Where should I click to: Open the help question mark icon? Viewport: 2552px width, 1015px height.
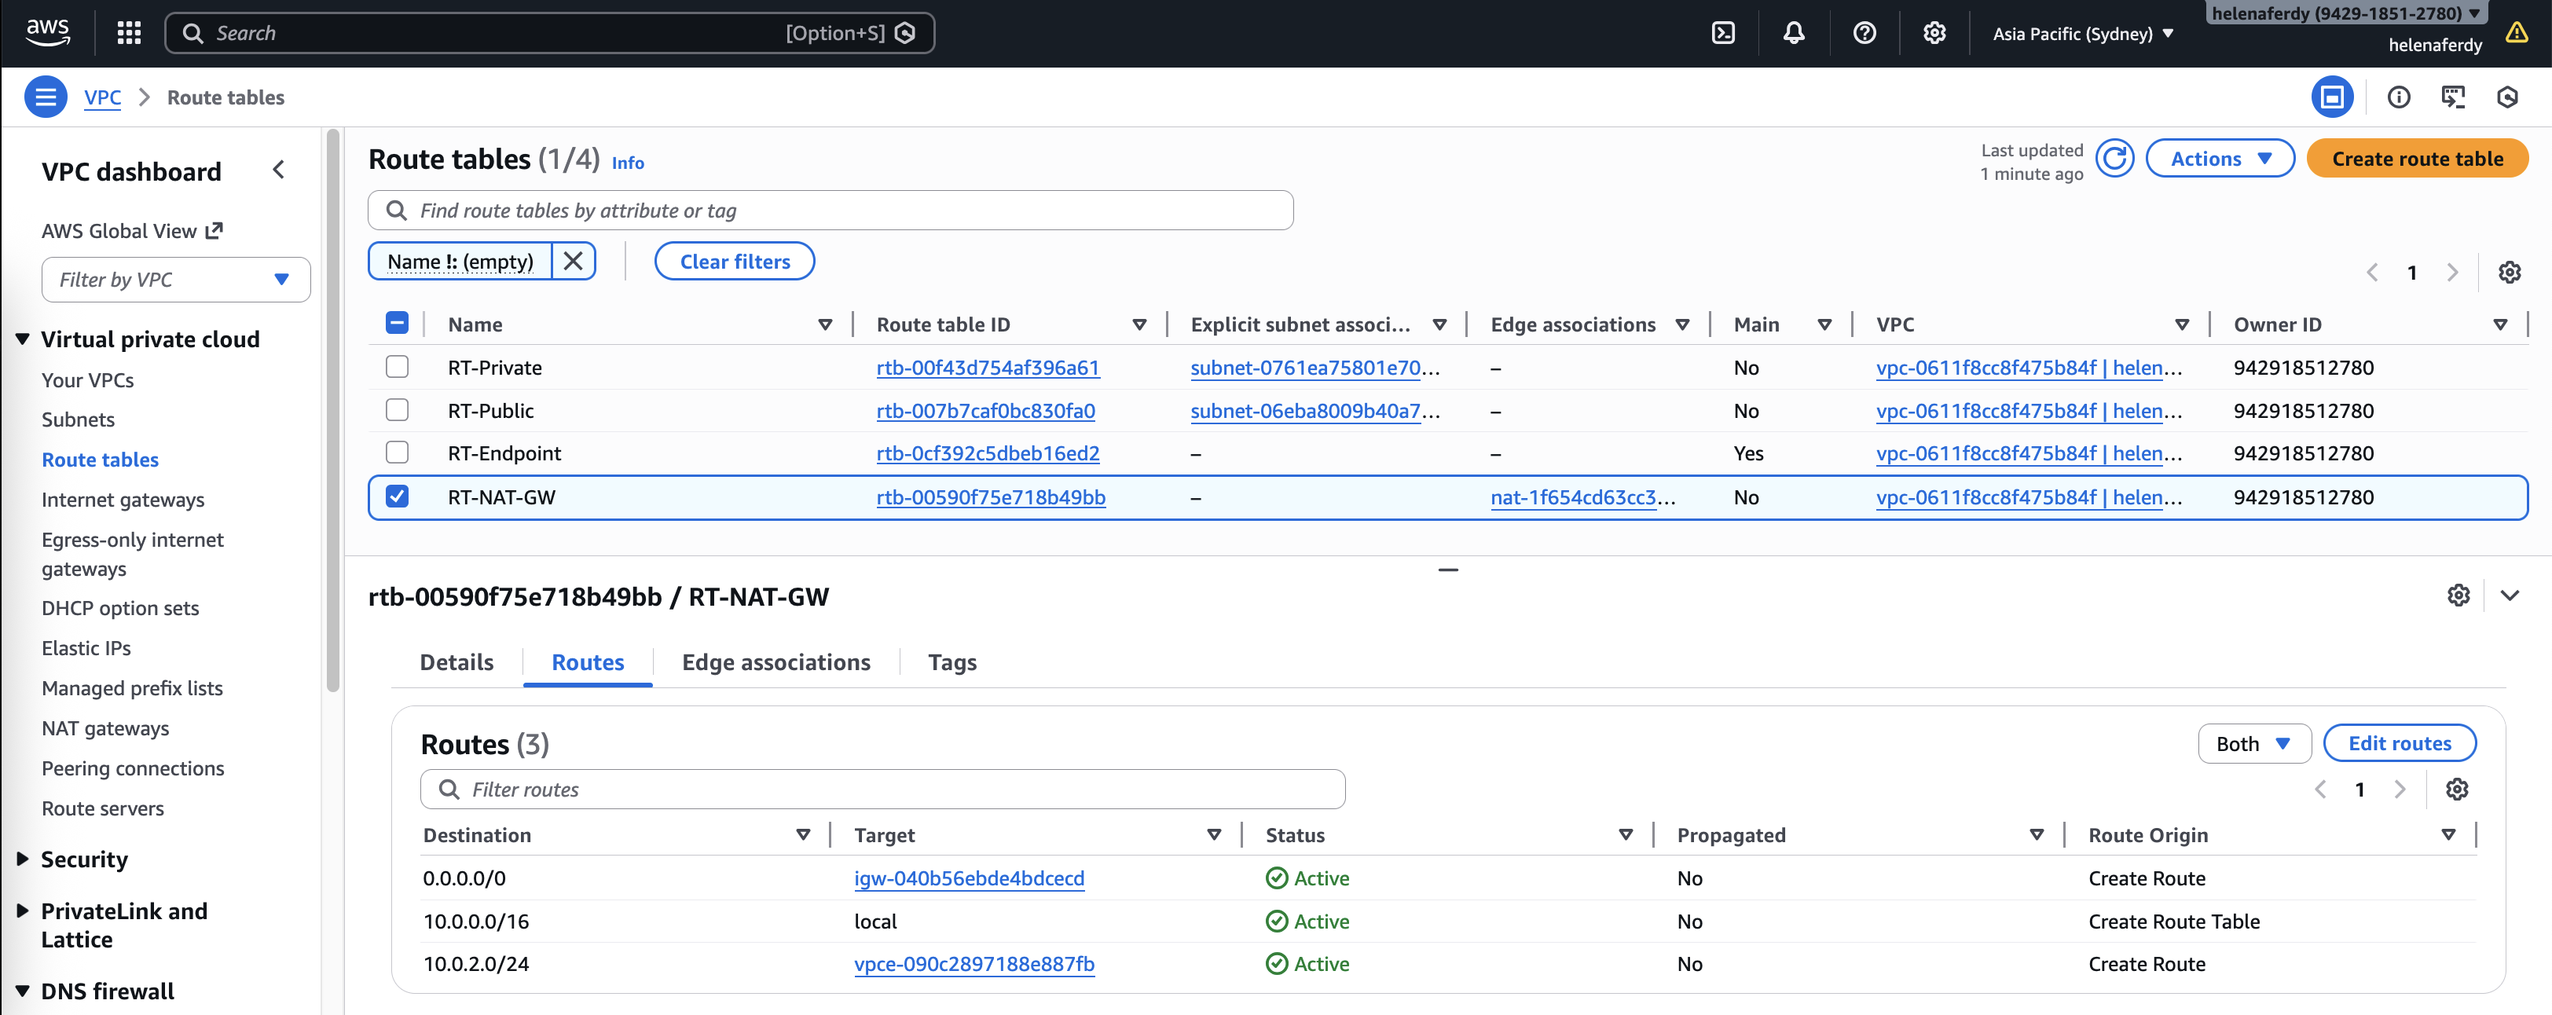(x=1864, y=33)
